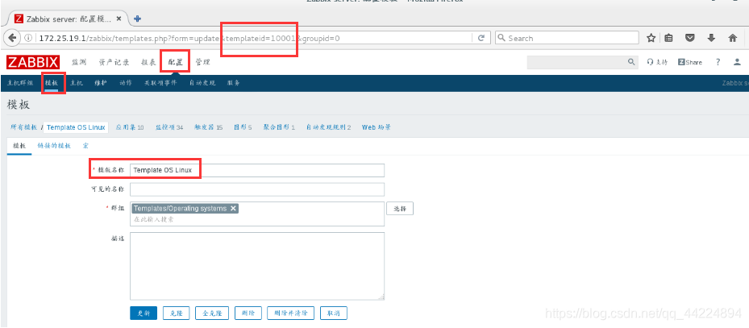Reload the page with the refresh icon
The width and height of the screenshot is (749, 328).
481,38
